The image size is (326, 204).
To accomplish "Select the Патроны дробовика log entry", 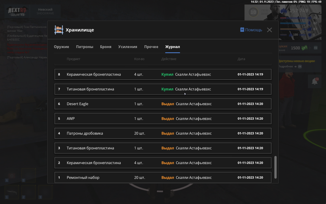I will coord(163,134).
